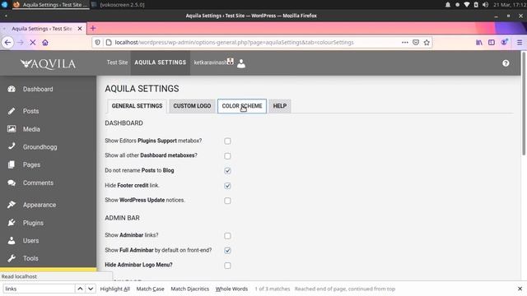
Task: Open Tools via its wrench icon
Action: pyautogui.click(x=12, y=258)
